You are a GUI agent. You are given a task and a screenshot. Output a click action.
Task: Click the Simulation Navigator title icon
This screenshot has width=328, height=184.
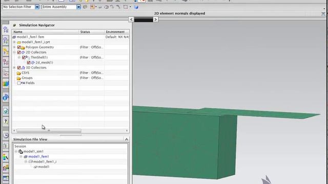(x=14, y=25)
